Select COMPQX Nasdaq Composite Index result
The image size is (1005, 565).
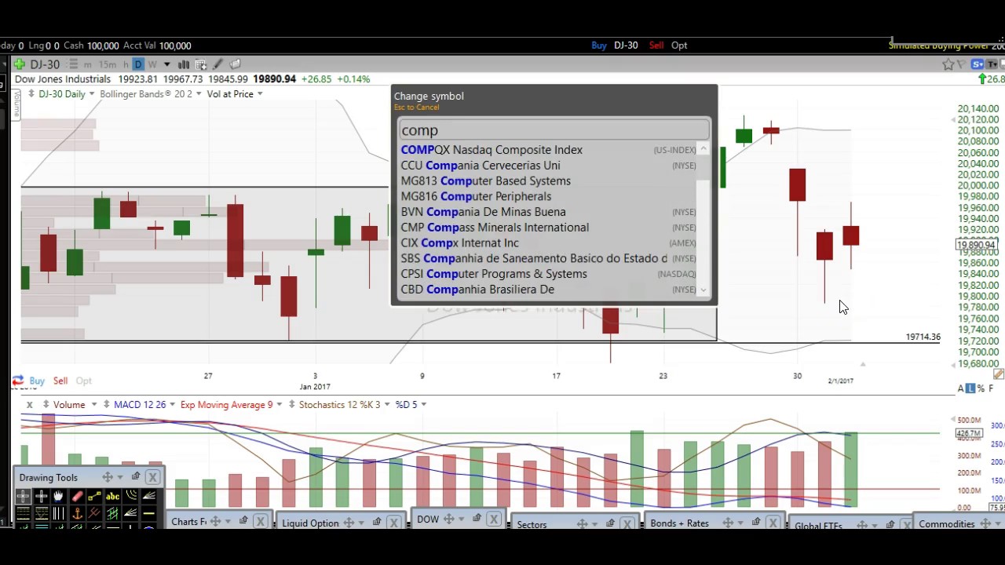pos(492,150)
